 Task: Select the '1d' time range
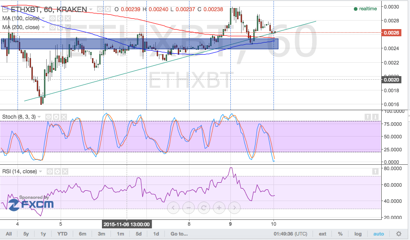tap(156, 234)
